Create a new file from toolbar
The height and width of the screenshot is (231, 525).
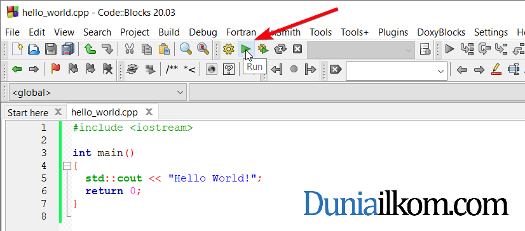[x=17, y=49]
